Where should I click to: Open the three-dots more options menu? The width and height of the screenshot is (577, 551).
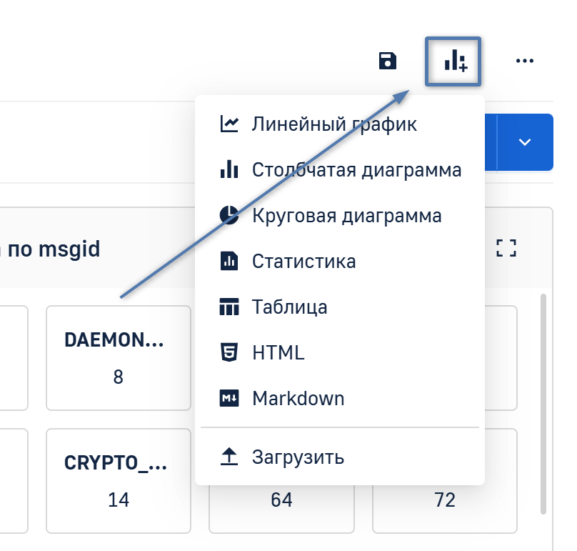[x=525, y=61]
